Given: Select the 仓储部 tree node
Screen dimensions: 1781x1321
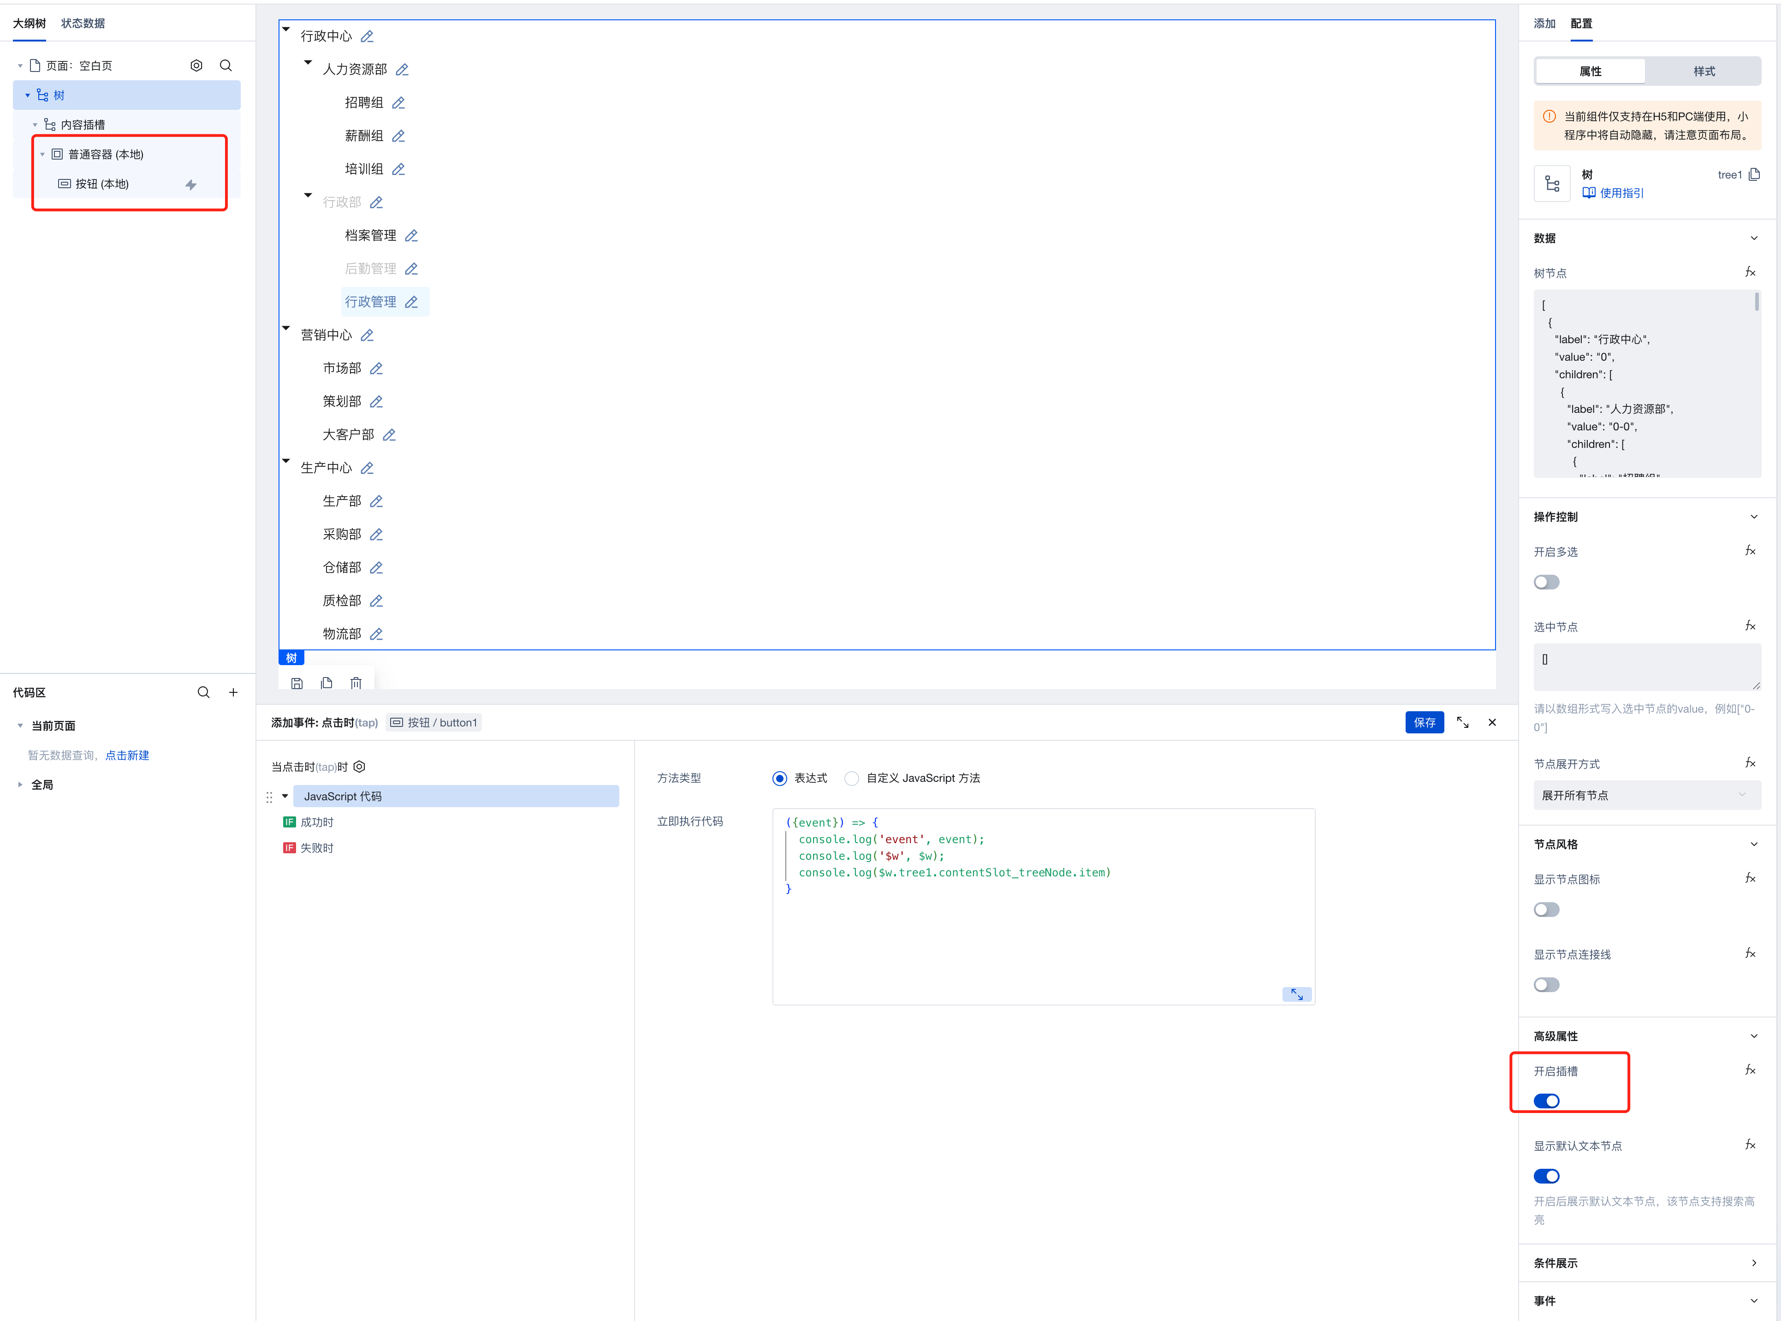Looking at the screenshot, I should (342, 567).
